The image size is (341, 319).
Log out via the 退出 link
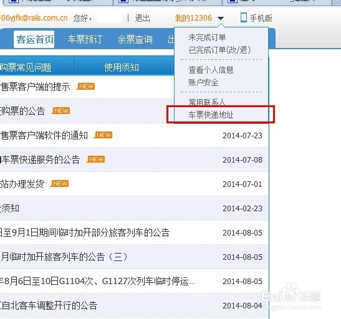pyautogui.click(x=142, y=18)
